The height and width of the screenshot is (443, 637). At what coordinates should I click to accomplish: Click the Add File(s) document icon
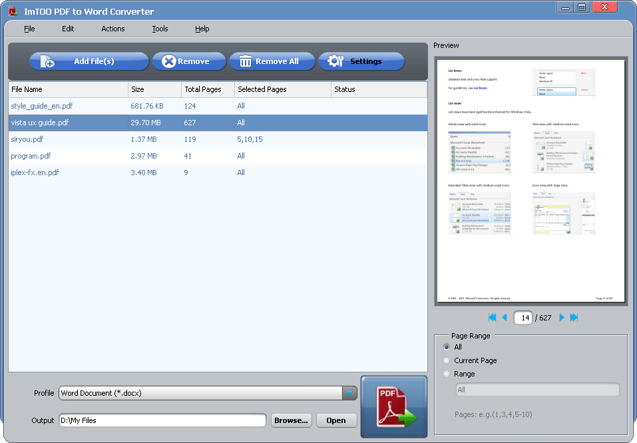pyautogui.click(x=47, y=61)
